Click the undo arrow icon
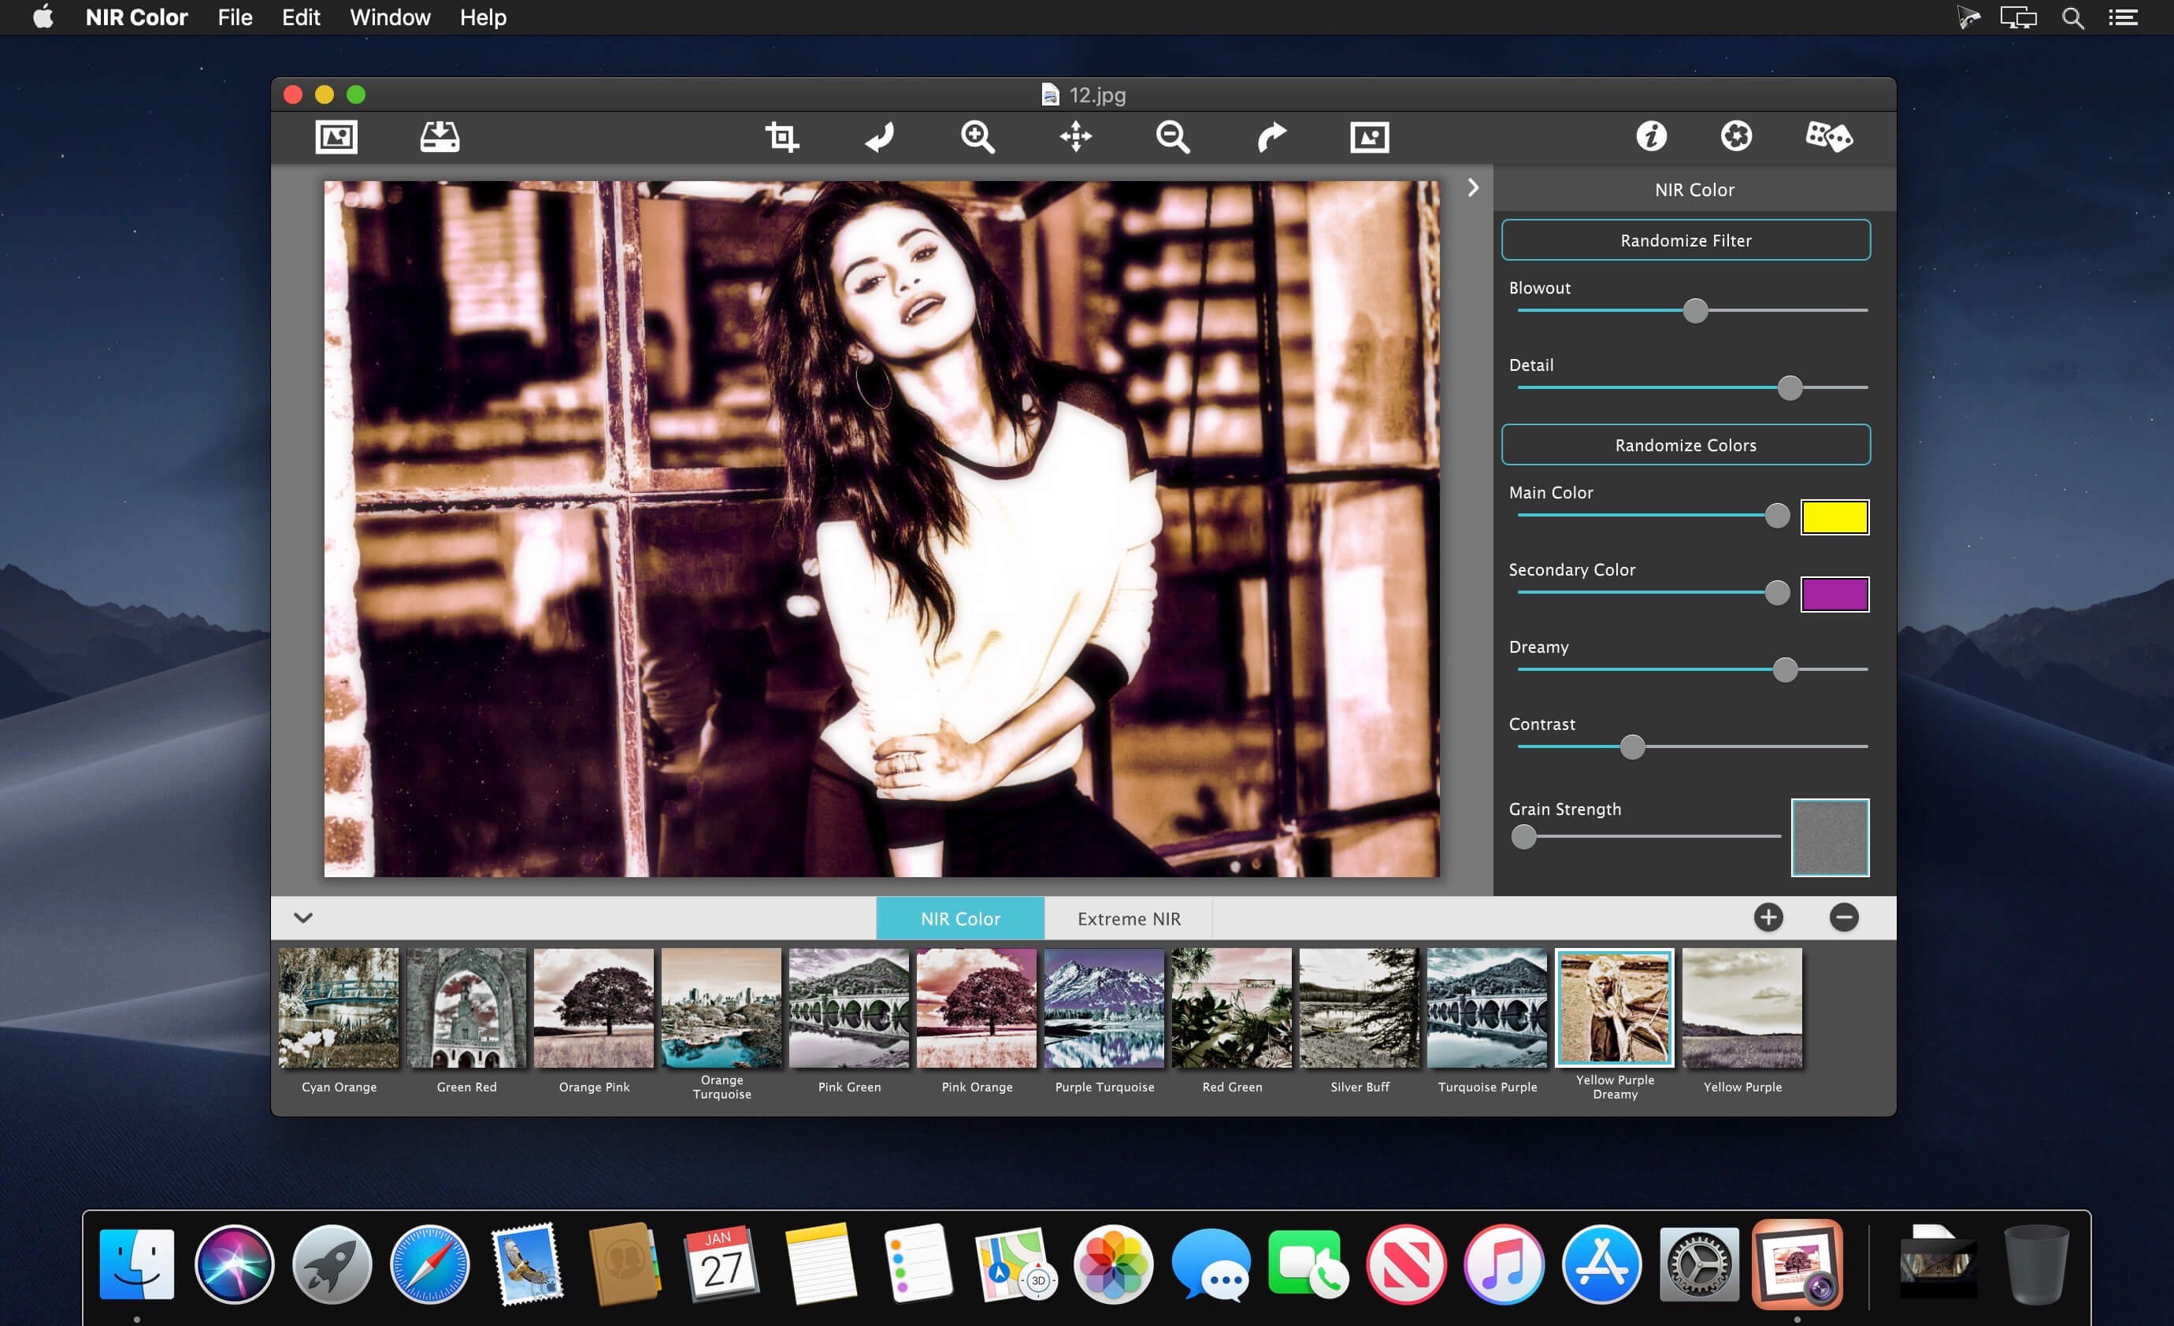2174x1326 pixels. click(x=880, y=137)
